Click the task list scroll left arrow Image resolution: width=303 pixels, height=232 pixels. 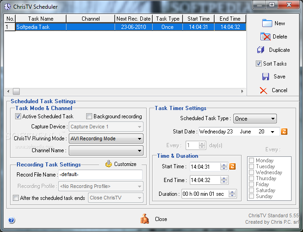[8, 91]
